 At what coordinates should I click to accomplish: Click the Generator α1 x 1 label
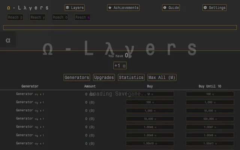30,94
